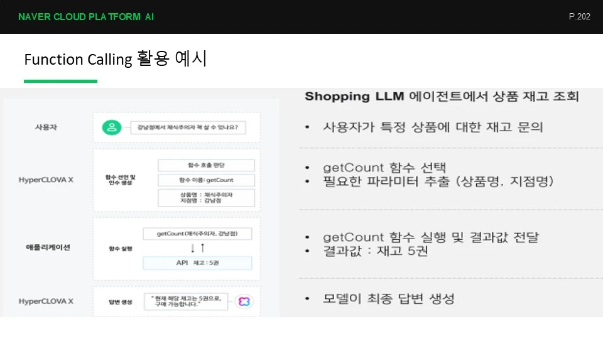Select the 상품명/지점명 parameter box
Viewport: 603px width, 339px height.
click(x=206, y=198)
